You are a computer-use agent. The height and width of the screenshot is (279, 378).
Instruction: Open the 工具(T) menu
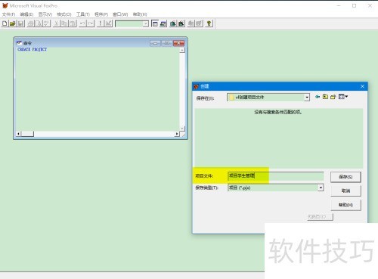pos(83,14)
